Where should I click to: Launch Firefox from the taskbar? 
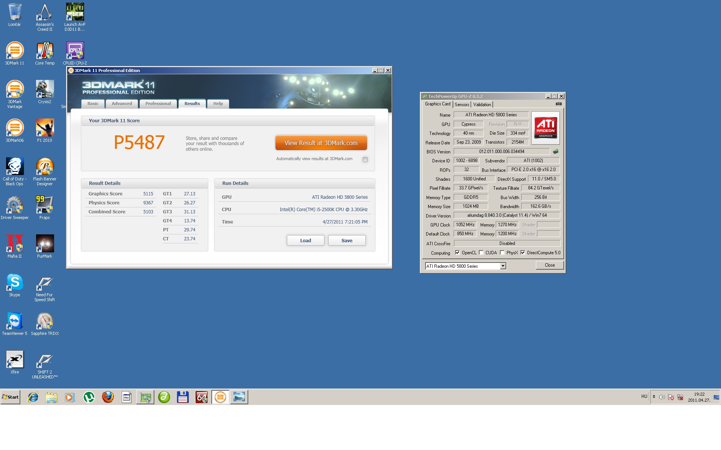coord(108,397)
